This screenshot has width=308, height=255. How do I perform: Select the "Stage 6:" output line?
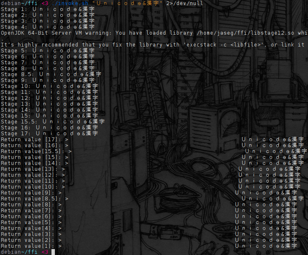(x=48, y=57)
